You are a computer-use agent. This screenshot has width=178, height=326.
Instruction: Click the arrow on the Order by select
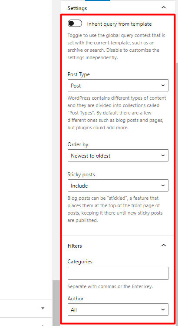pyautogui.click(x=163, y=155)
